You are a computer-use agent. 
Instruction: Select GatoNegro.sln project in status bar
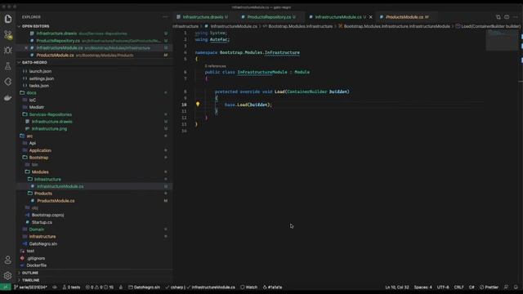click(144, 287)
